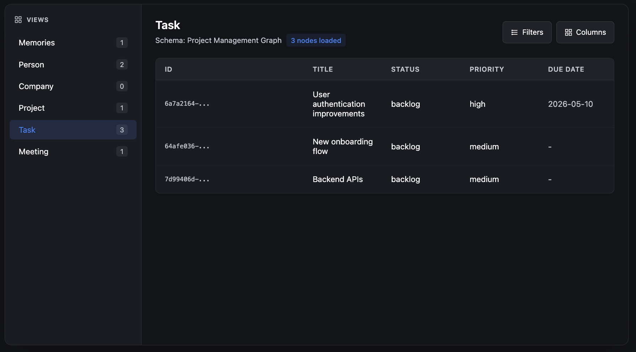Viewport: 636px width, 352px height.
Task: Switch to the Person view
Action: click(x=31, y=65)
